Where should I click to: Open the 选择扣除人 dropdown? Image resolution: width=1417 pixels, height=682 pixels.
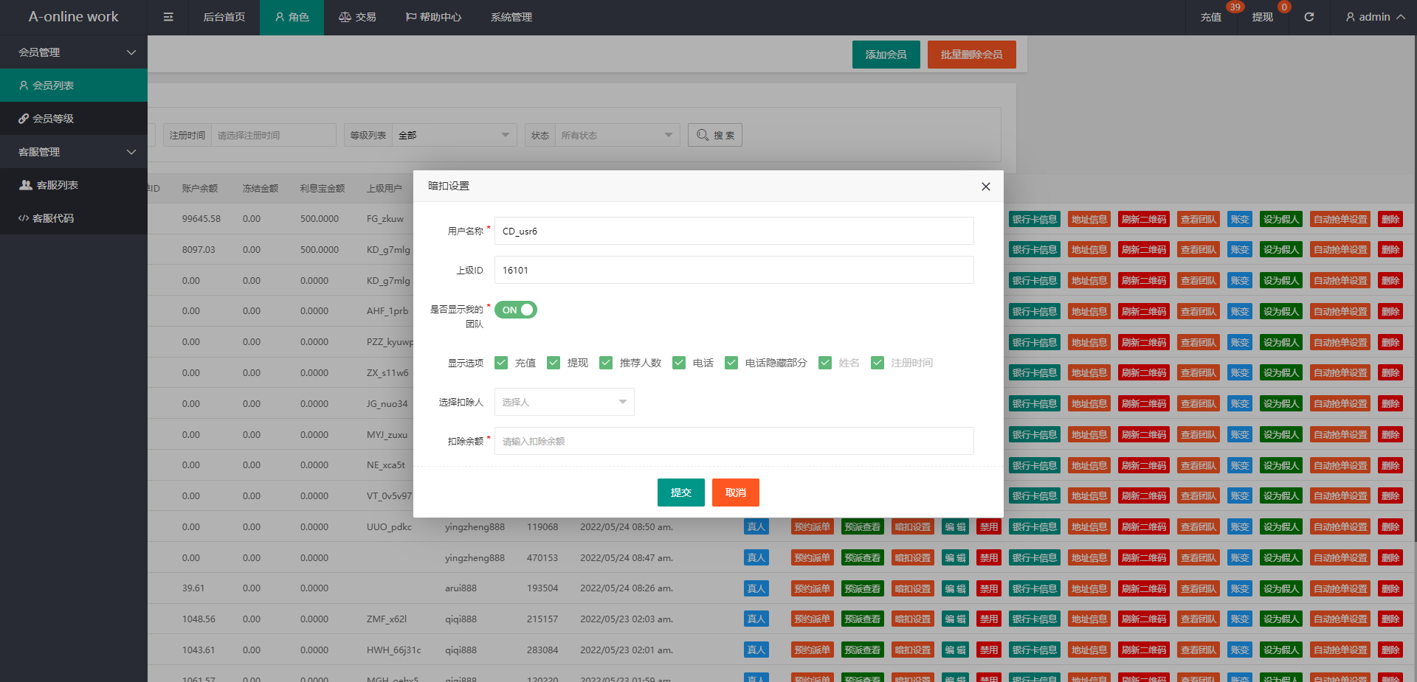pyautogui.click(x=564, y=402)
